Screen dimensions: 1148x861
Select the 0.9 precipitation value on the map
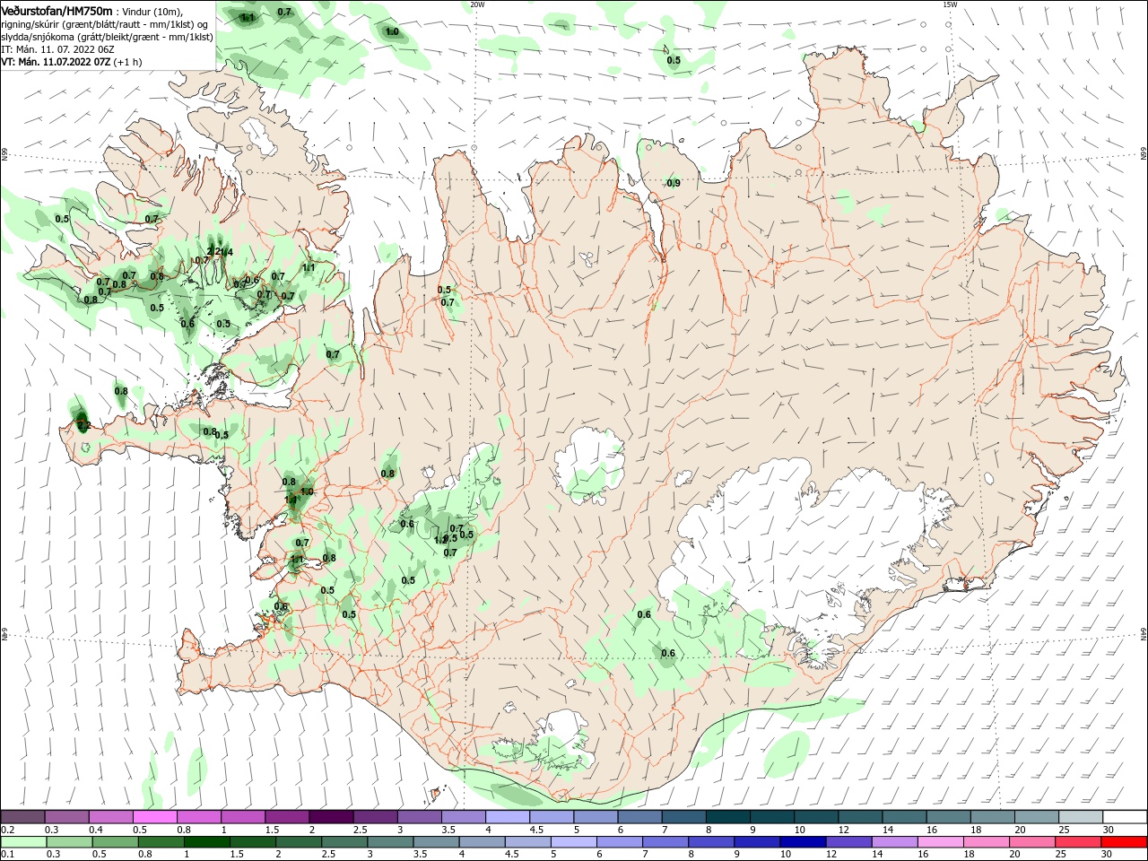674,183
